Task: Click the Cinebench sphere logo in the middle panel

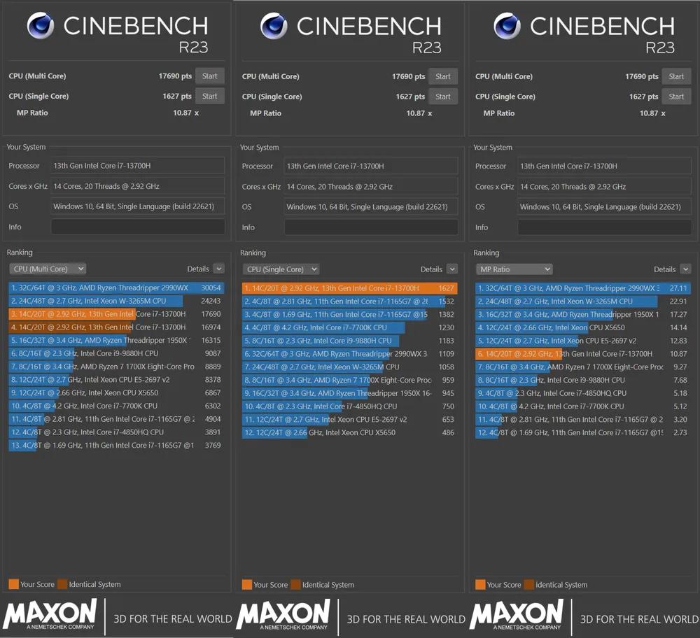Action: tap(274, 26)
